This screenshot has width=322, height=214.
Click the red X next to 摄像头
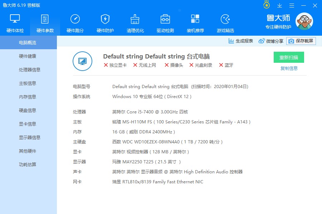pos(166,65)
